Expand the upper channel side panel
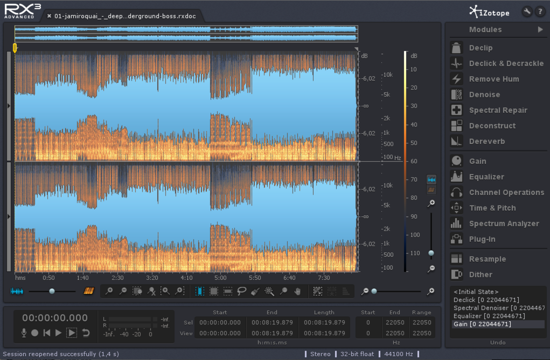Viewport: 550px width, 360px height. click(9, 105)
